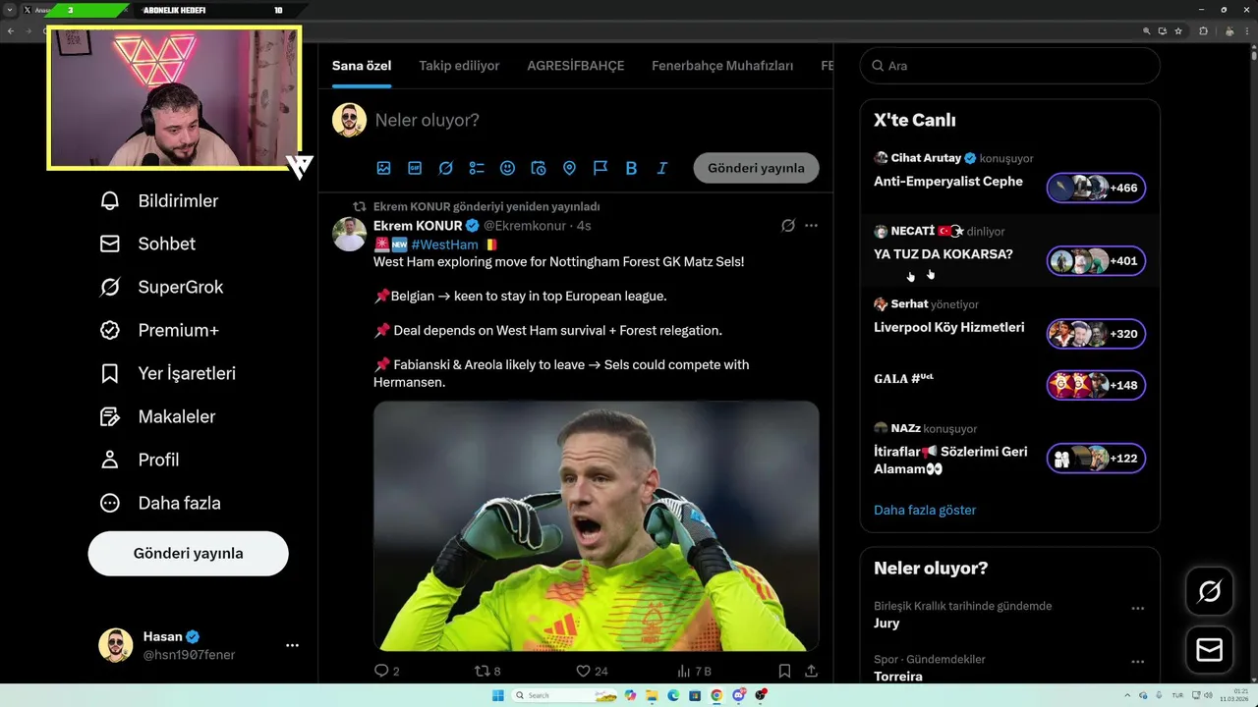Click Daha fazla göster link

(x=925, y=511)
